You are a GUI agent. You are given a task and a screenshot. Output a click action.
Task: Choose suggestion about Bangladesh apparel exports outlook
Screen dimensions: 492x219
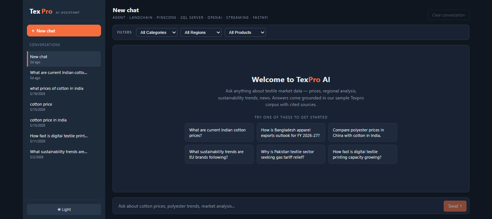coord(291,133)
